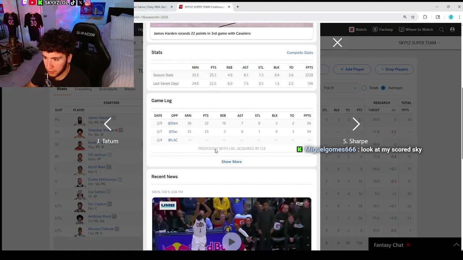Click the Add Player button
Viewport: 463px width, 260px height.
click(352, 69)
